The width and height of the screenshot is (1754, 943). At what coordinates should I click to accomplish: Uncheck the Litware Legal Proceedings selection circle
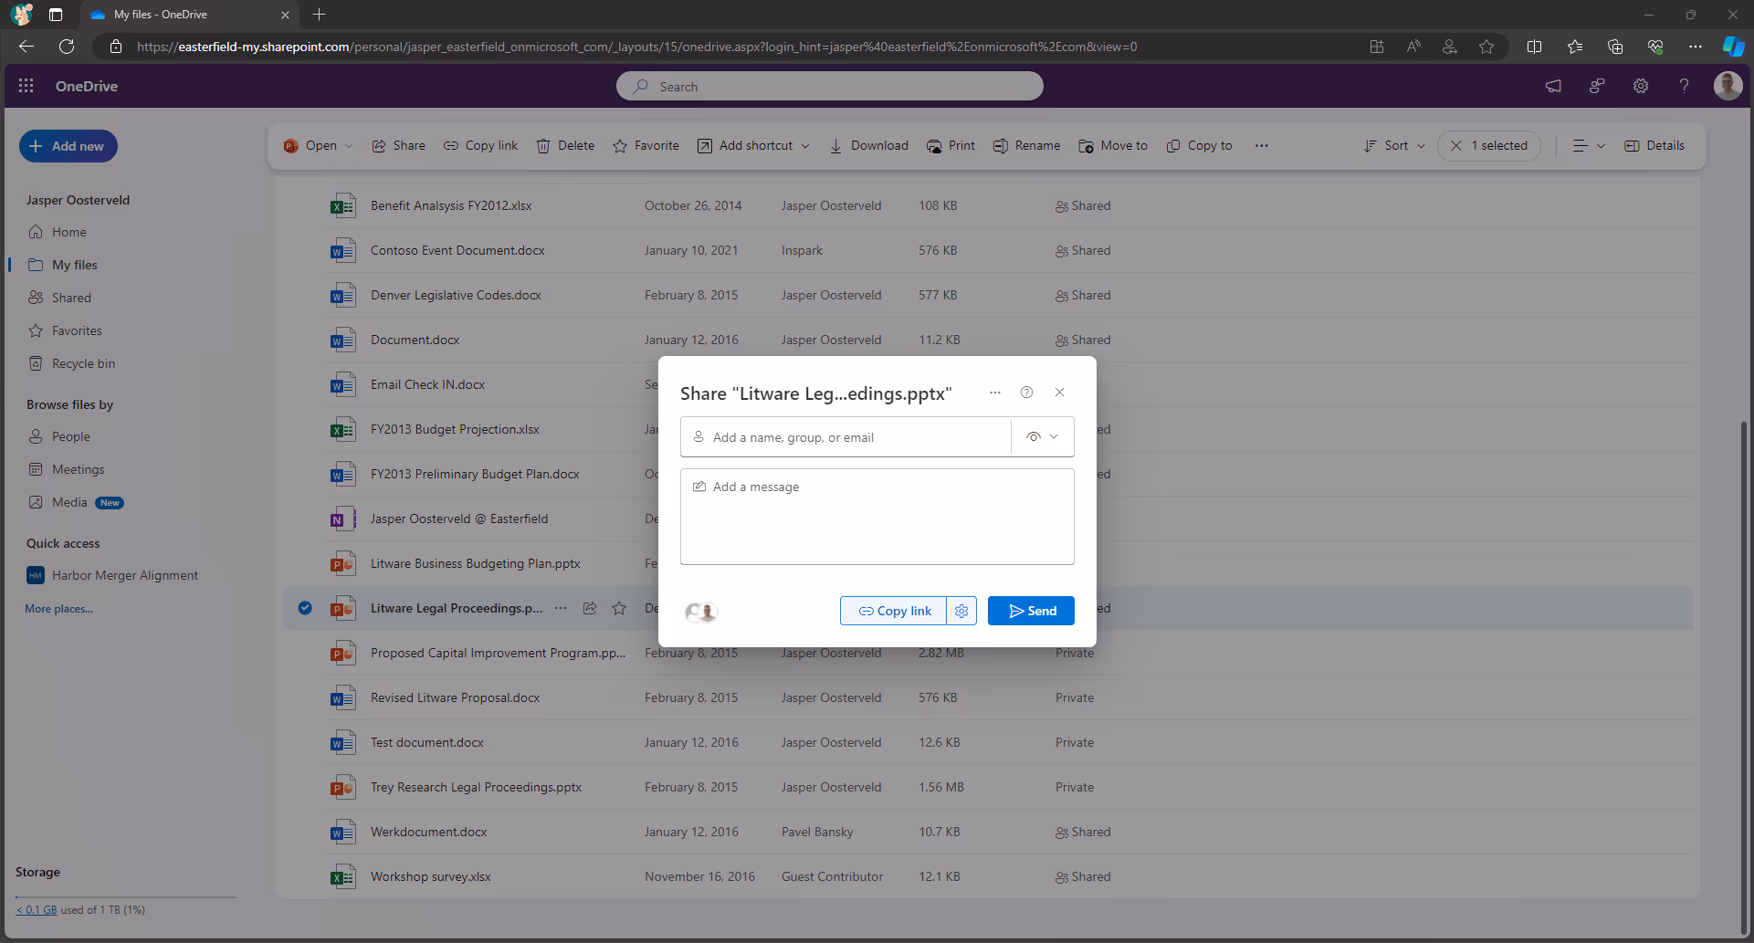pos(305,608)
